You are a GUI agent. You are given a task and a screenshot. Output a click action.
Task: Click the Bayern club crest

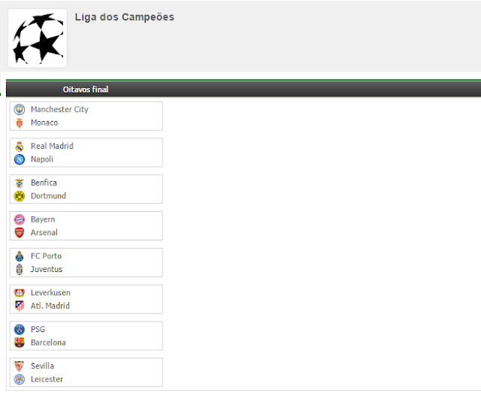(20, 219)
